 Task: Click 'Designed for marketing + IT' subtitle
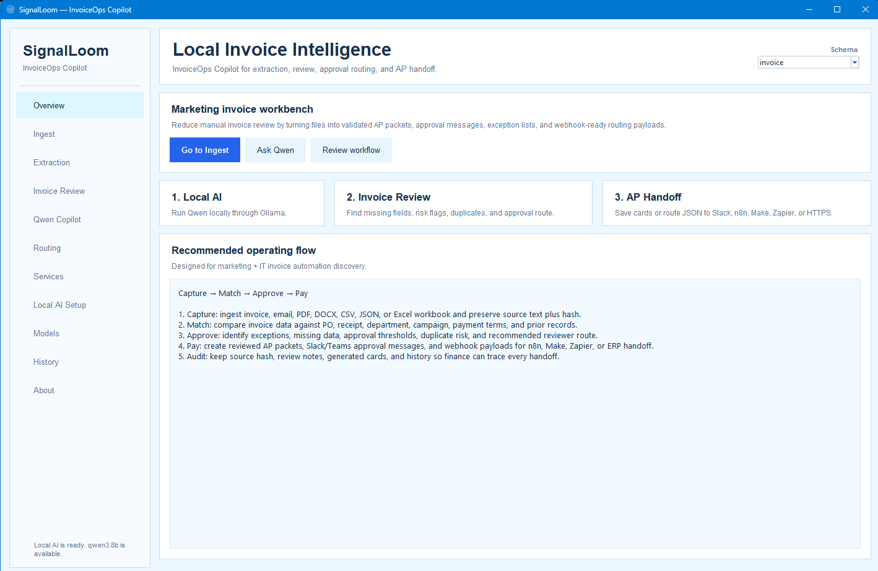(x=269, y=266)
